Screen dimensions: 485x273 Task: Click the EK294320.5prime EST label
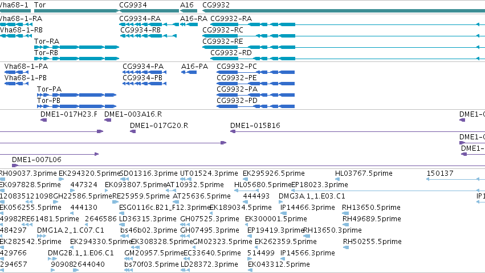coord(89,173)
